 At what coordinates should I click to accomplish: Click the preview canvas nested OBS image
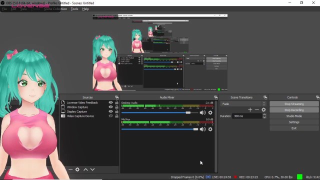click(x=160, y=52)
